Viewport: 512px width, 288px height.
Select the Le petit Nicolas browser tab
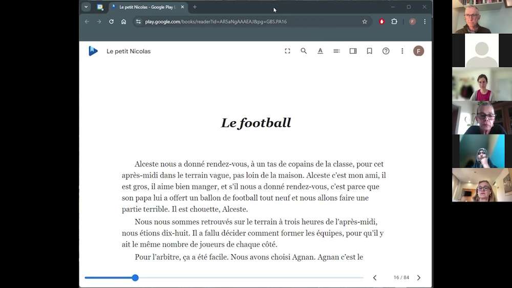(148, 7)
